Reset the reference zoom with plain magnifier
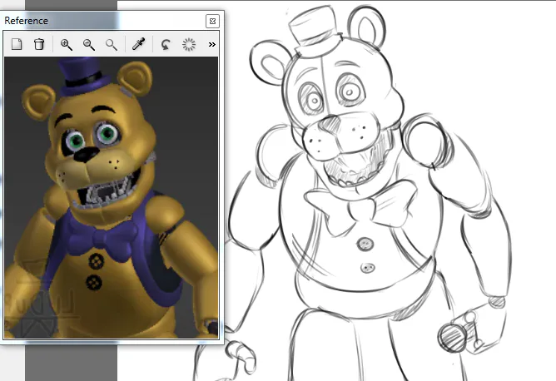The image size is (556, 381). coord(112,44)
